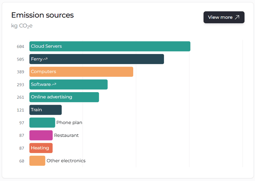The image size is (255, 181).
Task: Click the Other electronics bar
Action: [x=37, y=160]
